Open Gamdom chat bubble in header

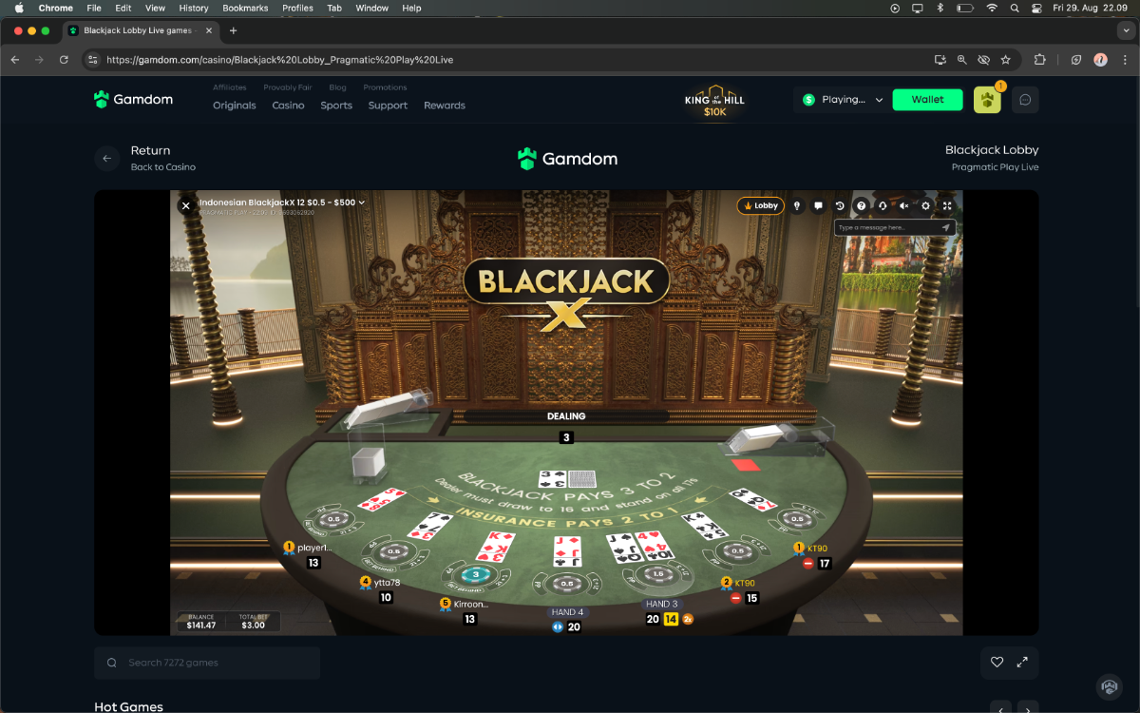pos(1025,100)
